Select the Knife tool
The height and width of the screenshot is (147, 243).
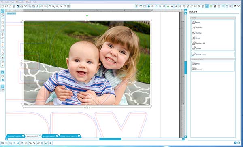pyautogui.click(x=2, y=66)
